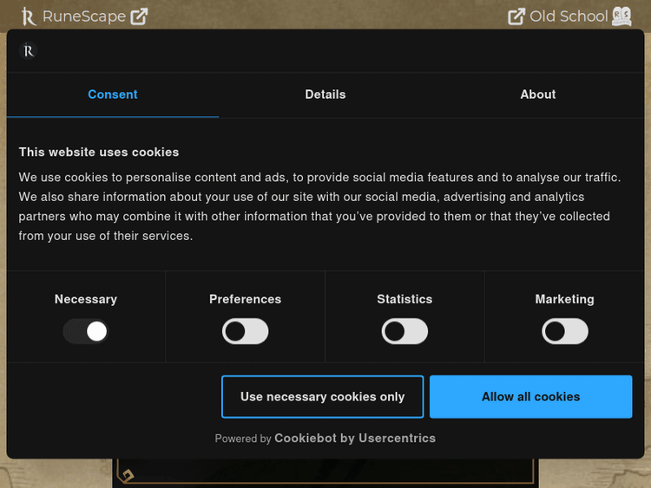
Task: Open the About tab
Action: pos(538,94)
